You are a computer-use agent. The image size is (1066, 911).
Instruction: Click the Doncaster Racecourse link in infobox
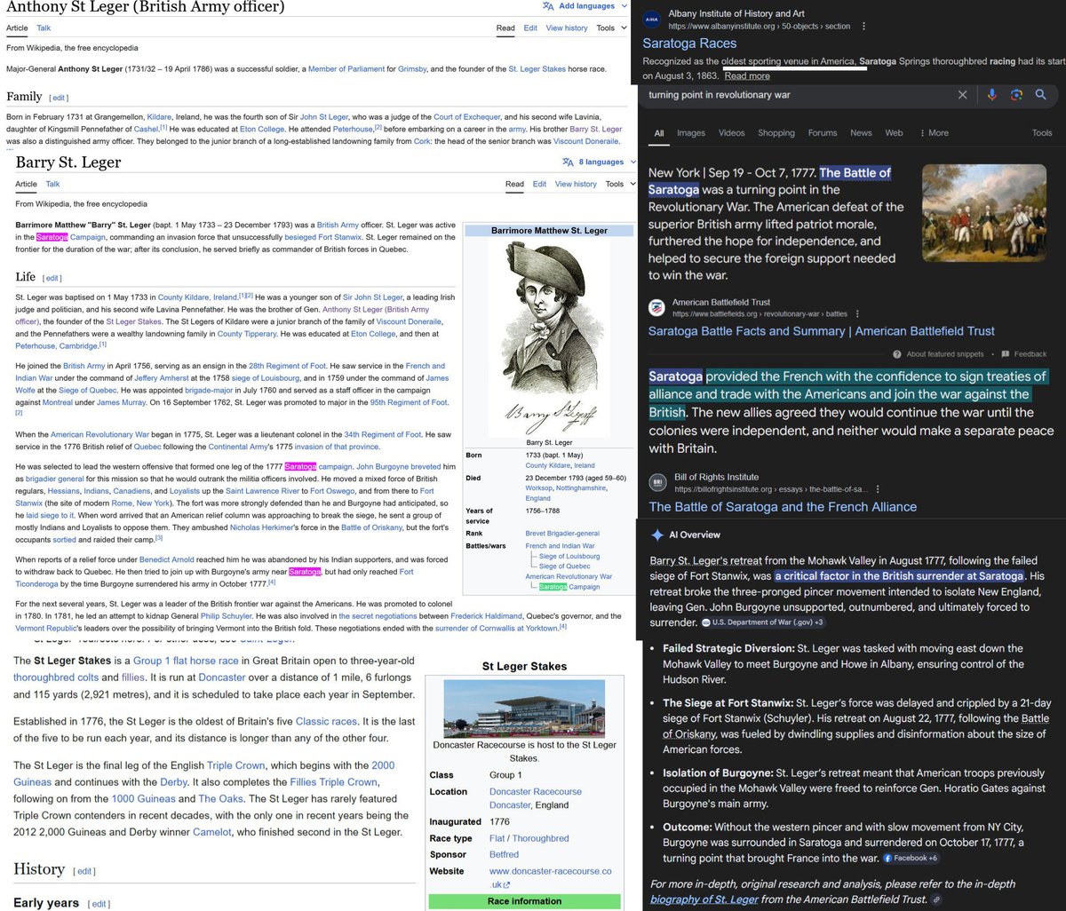click(x=536, y=792)
